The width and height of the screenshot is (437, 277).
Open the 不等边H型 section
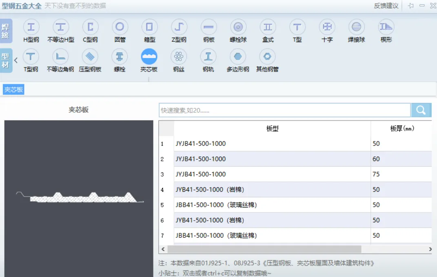tap(61, 29)
